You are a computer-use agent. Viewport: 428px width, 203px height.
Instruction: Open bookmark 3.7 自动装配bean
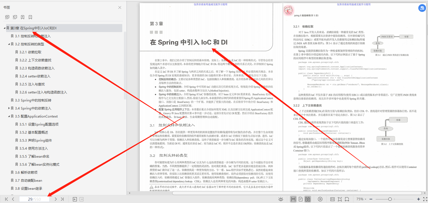tap(29, 181)
